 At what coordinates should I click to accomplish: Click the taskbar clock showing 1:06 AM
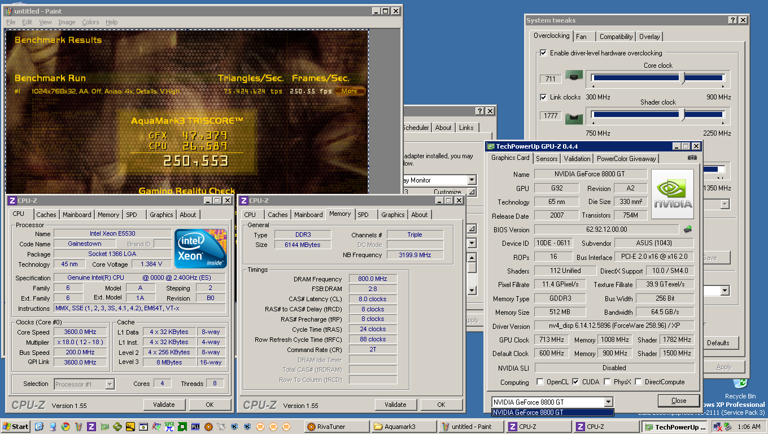749,427
